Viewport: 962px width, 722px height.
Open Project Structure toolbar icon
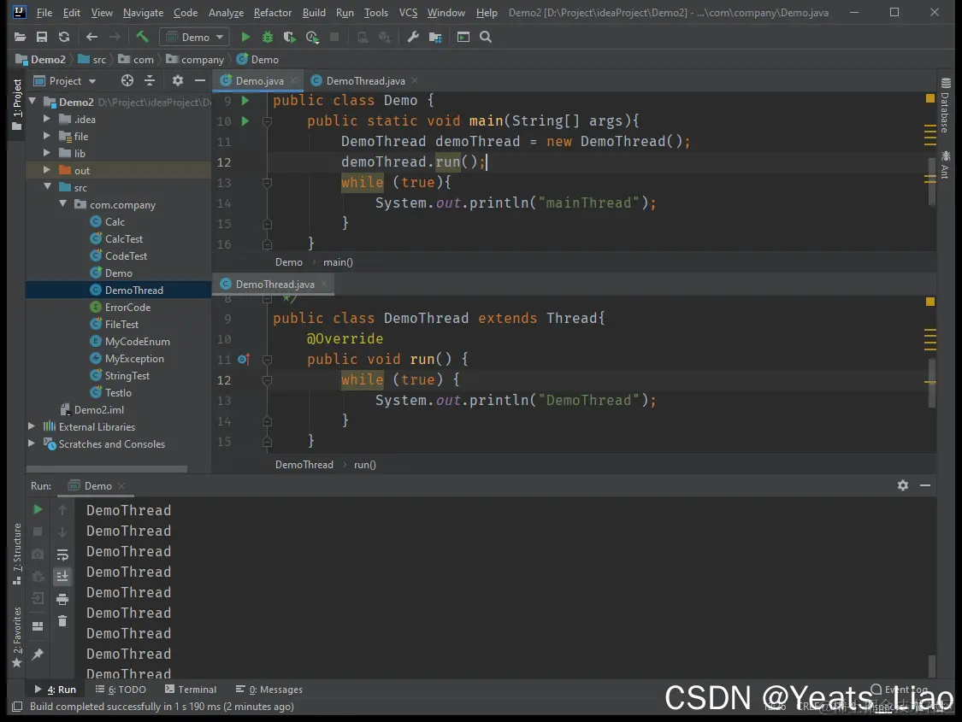coord(435,38)
